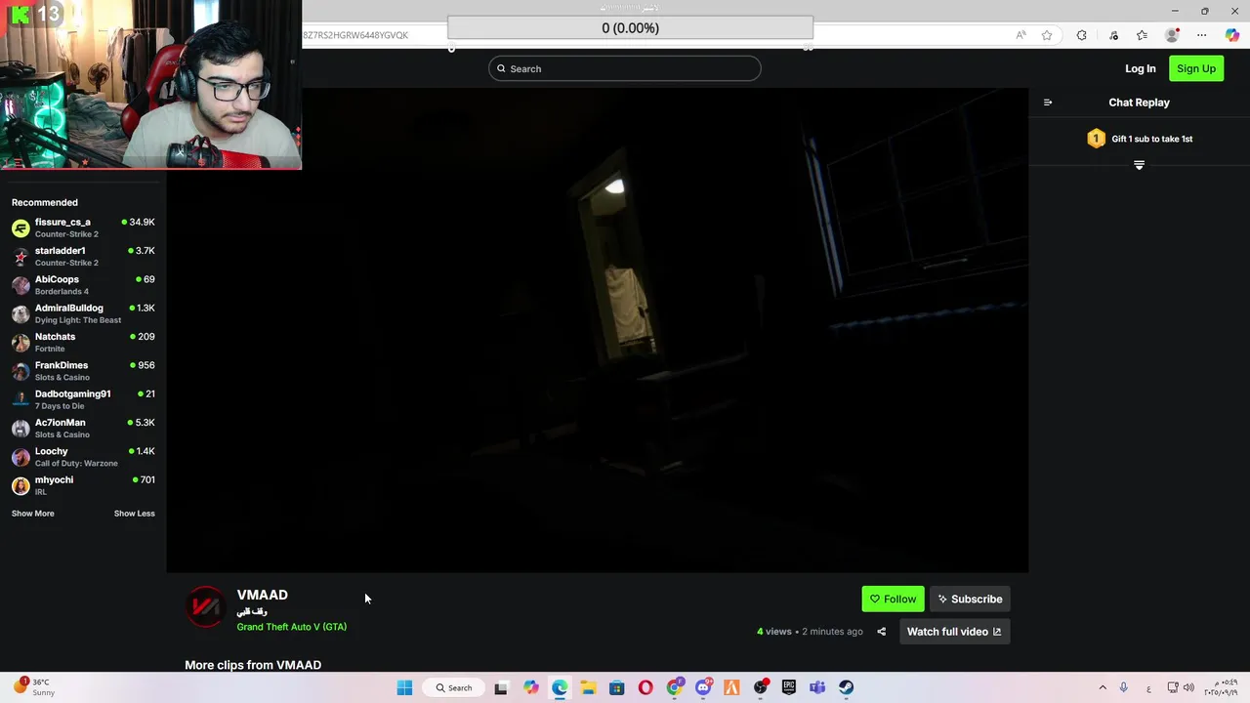The image size is (1250, 703).
Task: Collapse the Chat Replay panel icon
Action: 1048,103
